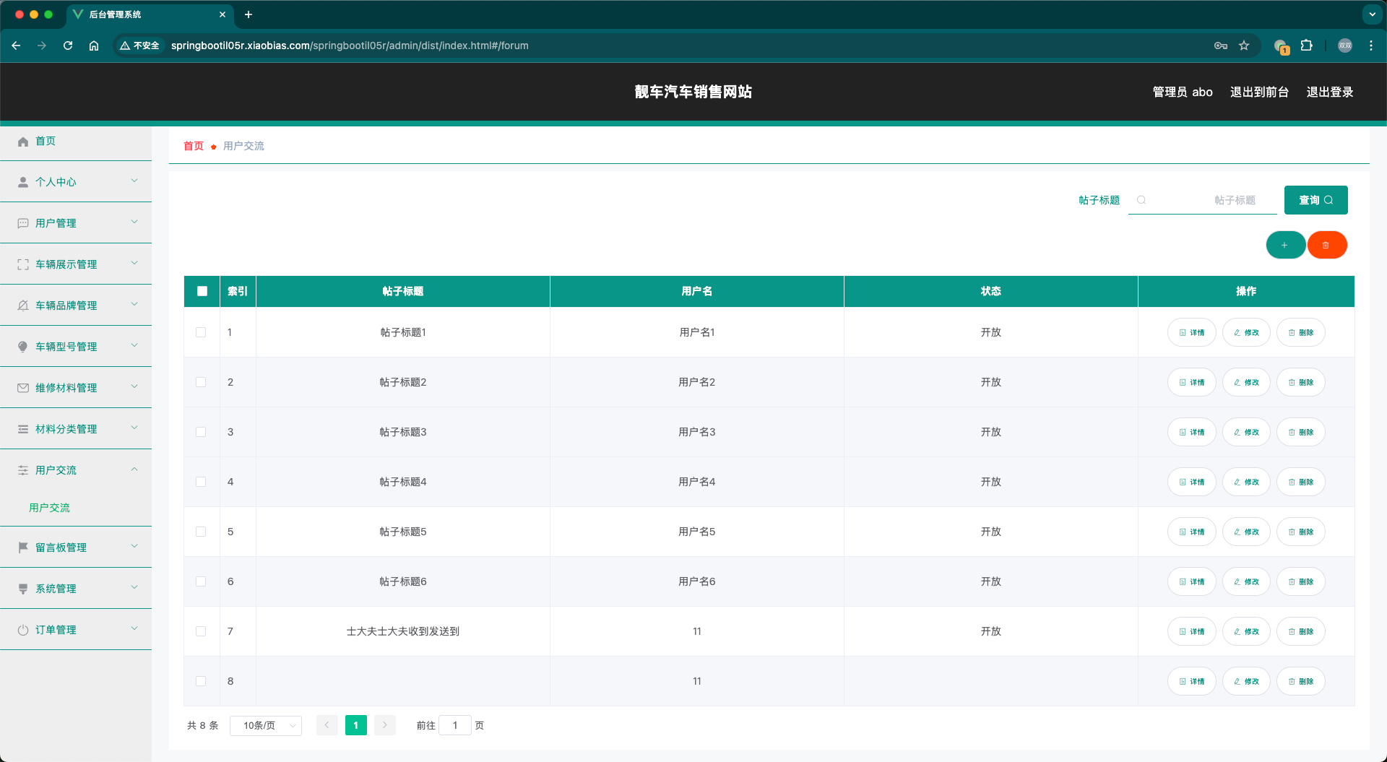
Task: Click the Chrome profile avatar icon
Action: (1345, 46)
